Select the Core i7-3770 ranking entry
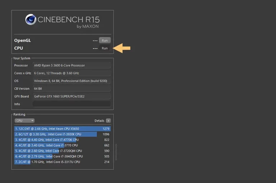276x183 pixels. coord(62,145)
